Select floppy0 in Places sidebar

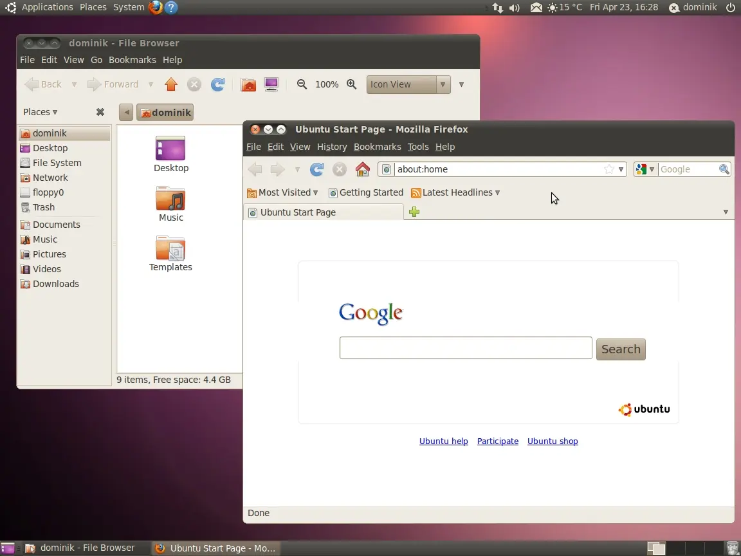(64, 192)
